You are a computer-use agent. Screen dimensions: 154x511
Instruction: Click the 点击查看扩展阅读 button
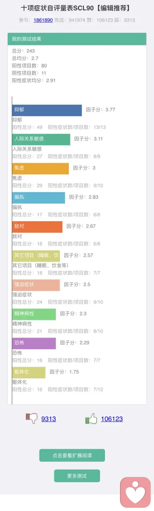72,455
